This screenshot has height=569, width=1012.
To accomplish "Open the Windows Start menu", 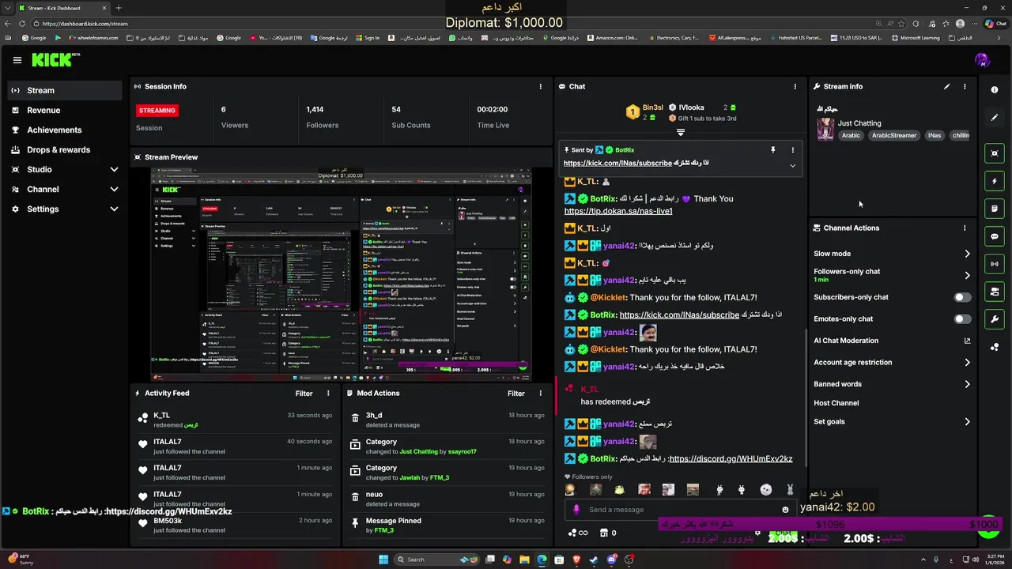I will tap(383, 560).
